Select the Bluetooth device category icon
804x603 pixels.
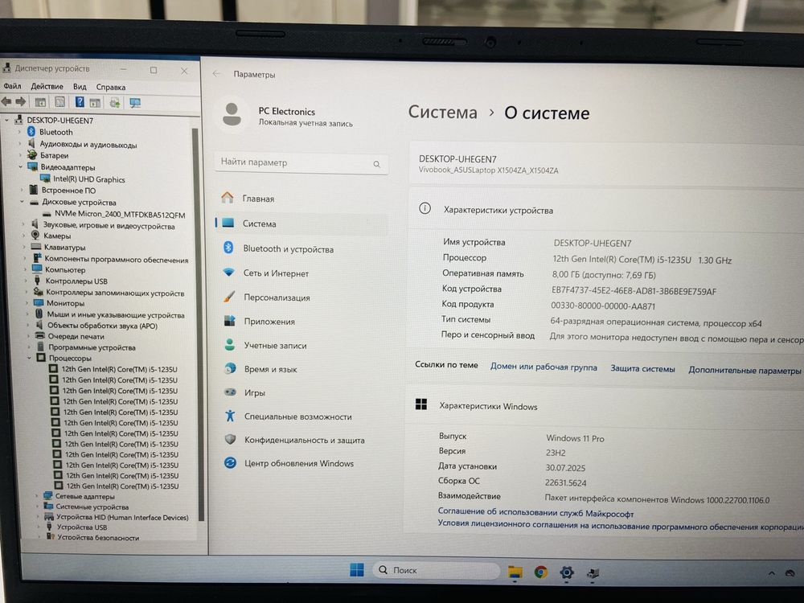pyautogui.click(x=31, y=132)
